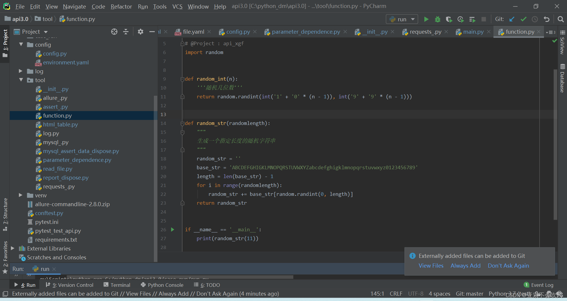Open the profiler run icon

[x=460, y=19]
